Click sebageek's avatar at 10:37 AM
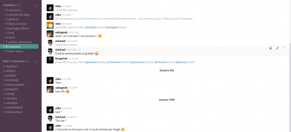 point(50,34)
